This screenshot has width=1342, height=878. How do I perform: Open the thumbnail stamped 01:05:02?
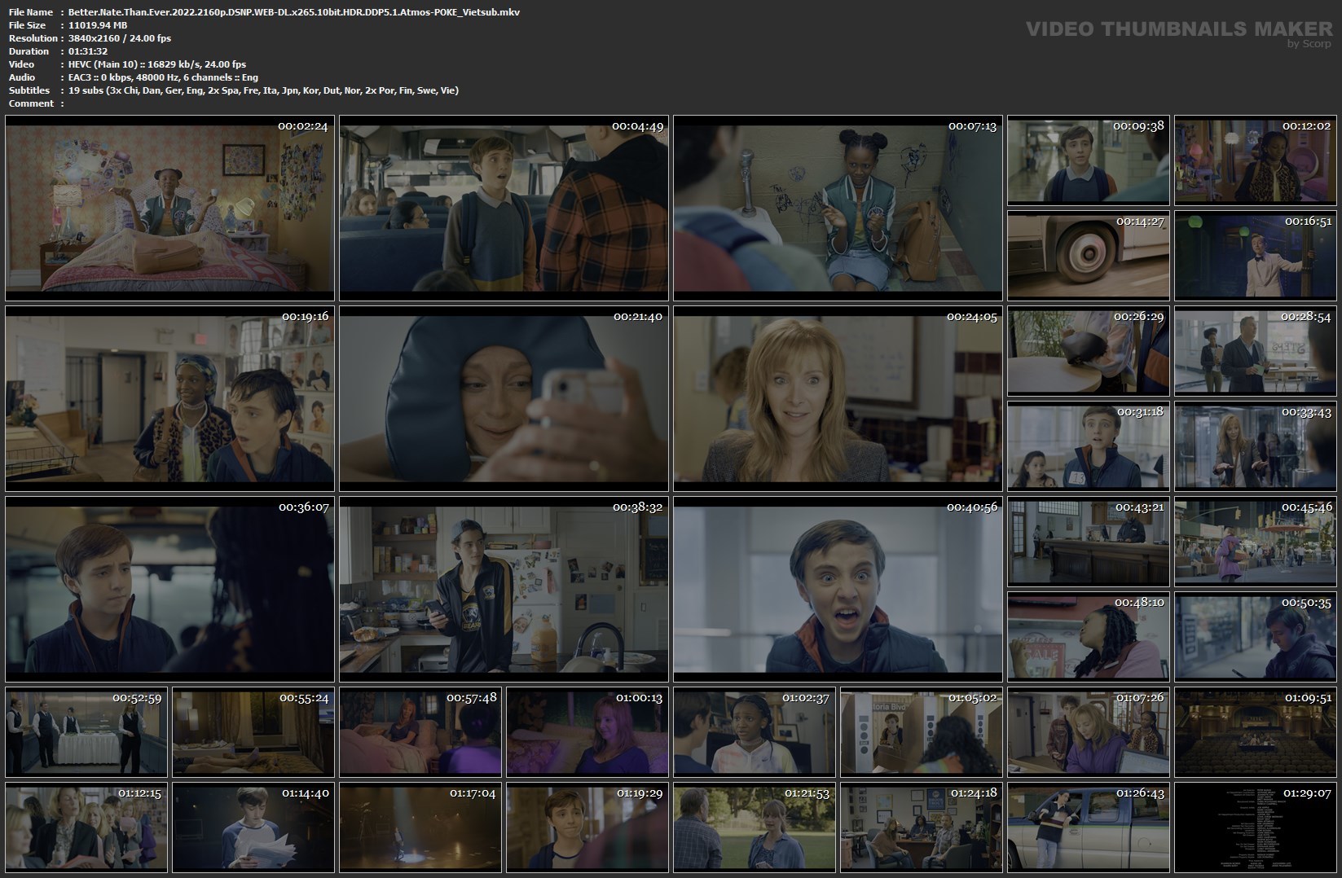pyautogui.click(x=922, y=732)
